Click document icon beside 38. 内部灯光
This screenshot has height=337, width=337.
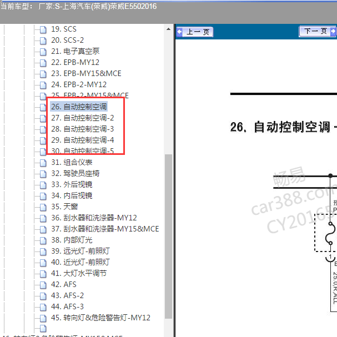[x=43, y=241]
